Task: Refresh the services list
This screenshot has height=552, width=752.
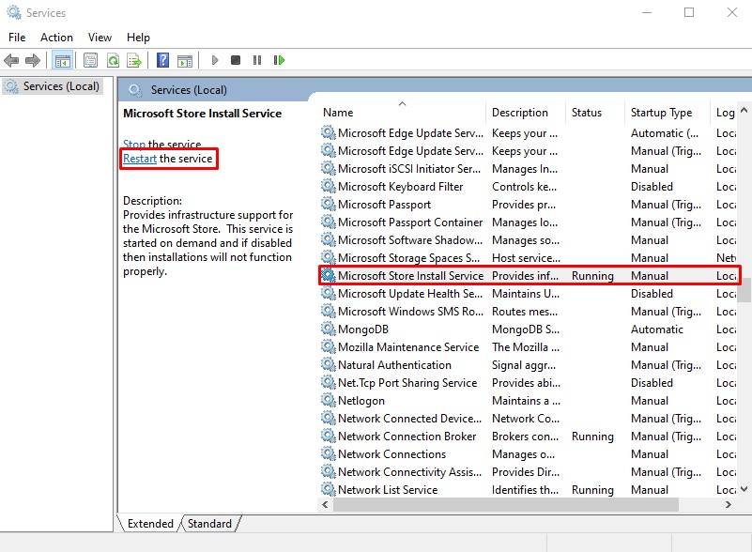Action: tap(113, 59)
